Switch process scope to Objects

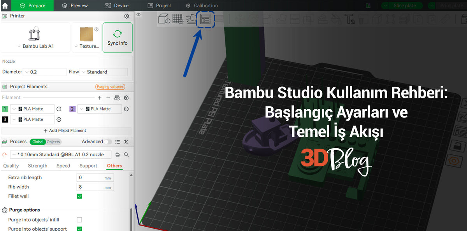tap(53, 142)
